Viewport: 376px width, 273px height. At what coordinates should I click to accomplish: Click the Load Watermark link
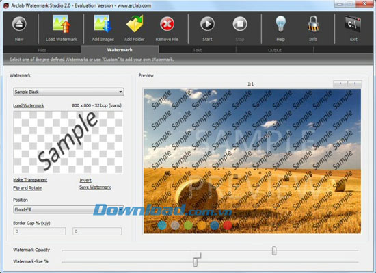29,105
